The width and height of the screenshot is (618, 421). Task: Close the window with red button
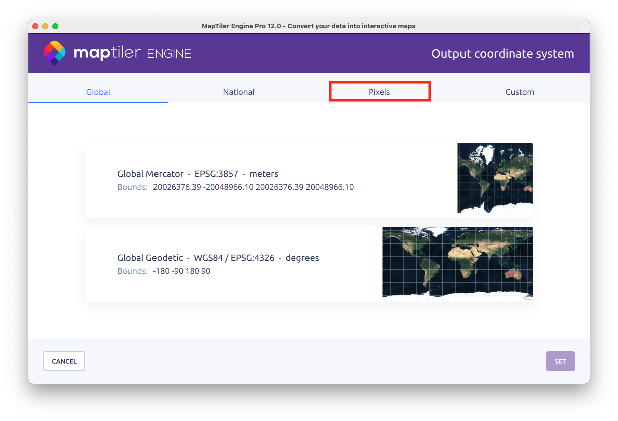[x=35, y=26]
